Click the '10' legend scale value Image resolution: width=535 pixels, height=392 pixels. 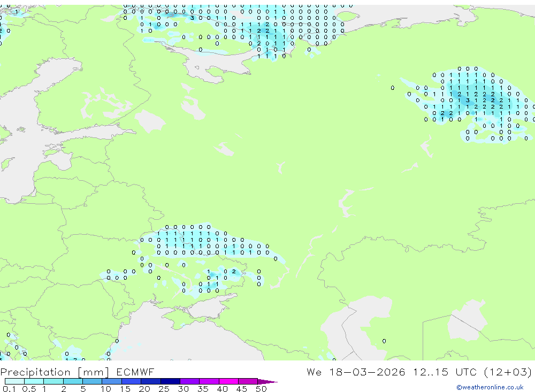click(106, 389)
